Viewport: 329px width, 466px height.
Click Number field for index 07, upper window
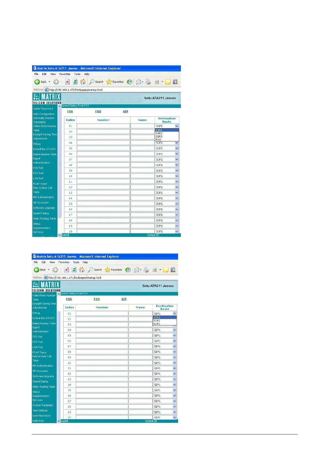pyautogui.click(x=103, y=159)
